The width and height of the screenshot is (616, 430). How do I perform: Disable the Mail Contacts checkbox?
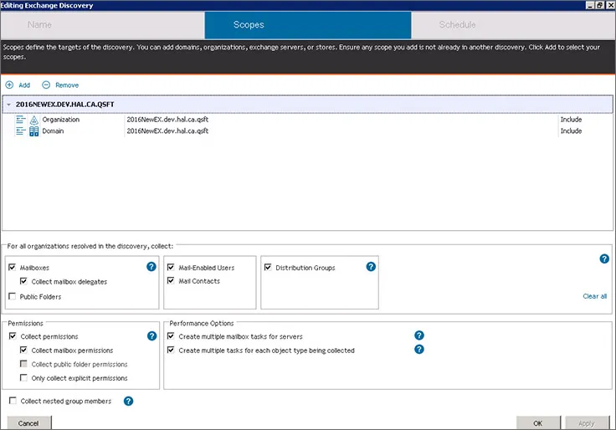pyautogui.click(x=172, y=281)
